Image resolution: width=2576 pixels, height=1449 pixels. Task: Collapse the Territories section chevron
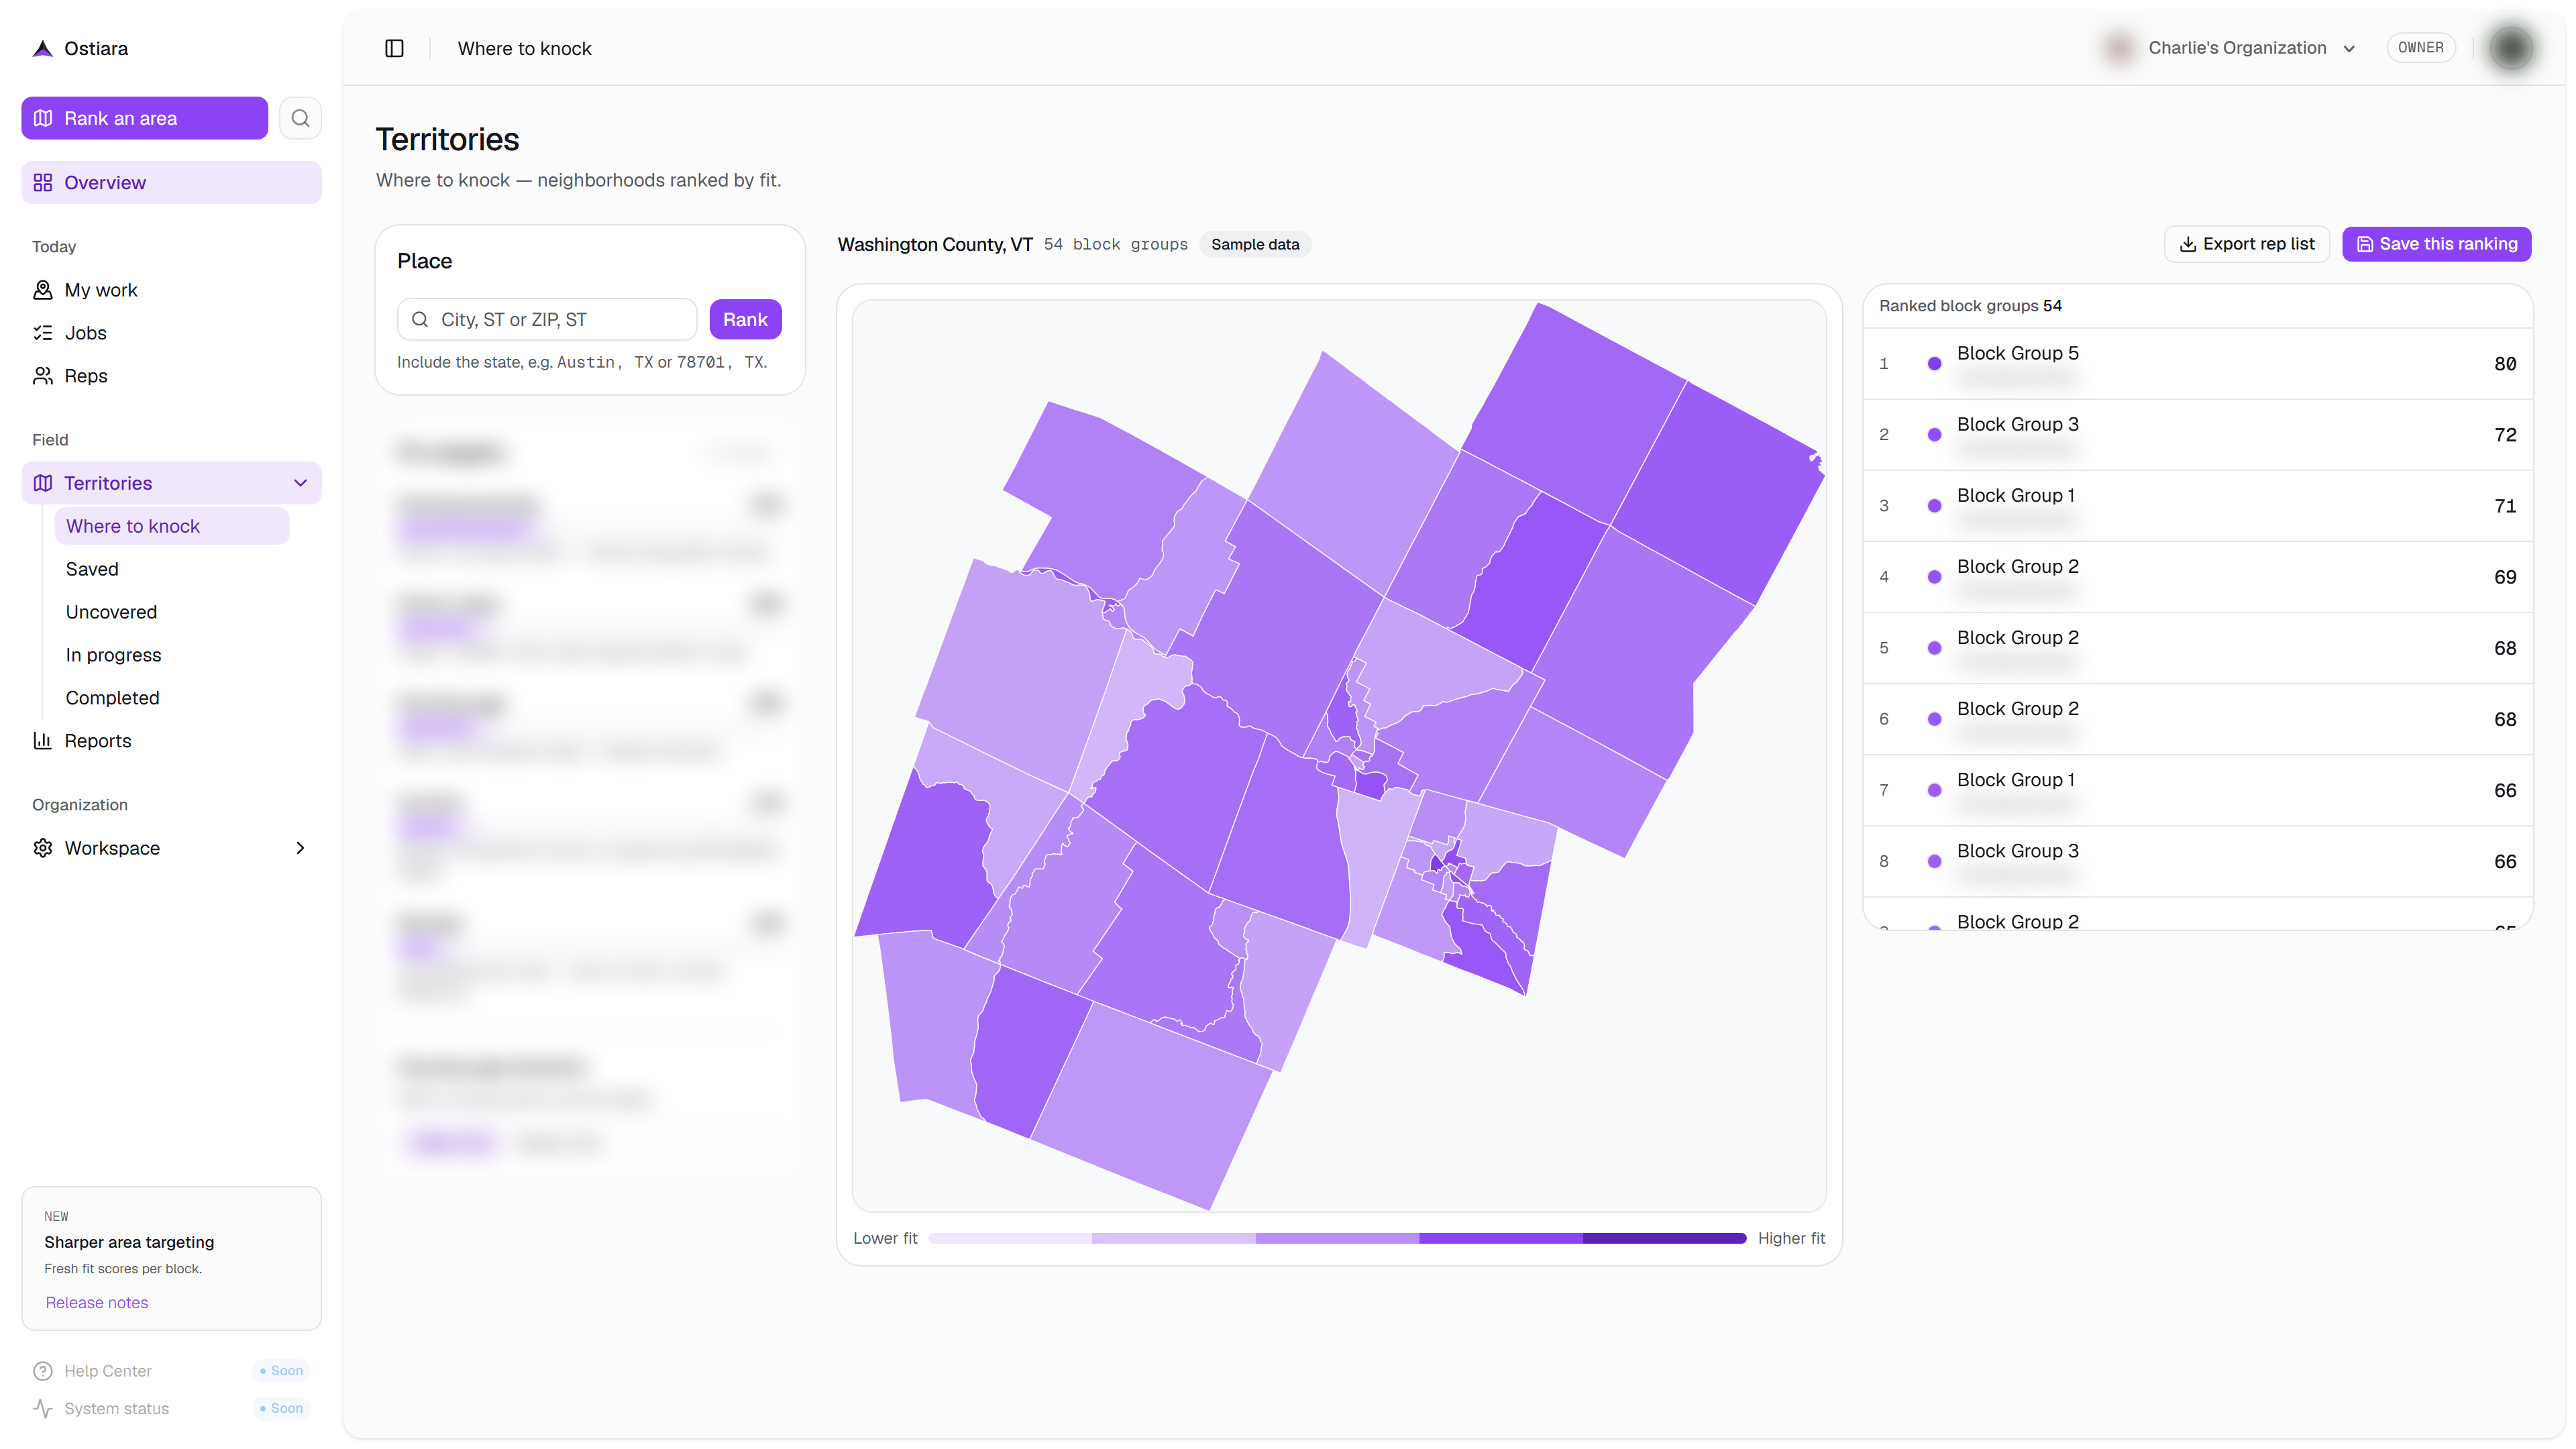coord(300,483)
